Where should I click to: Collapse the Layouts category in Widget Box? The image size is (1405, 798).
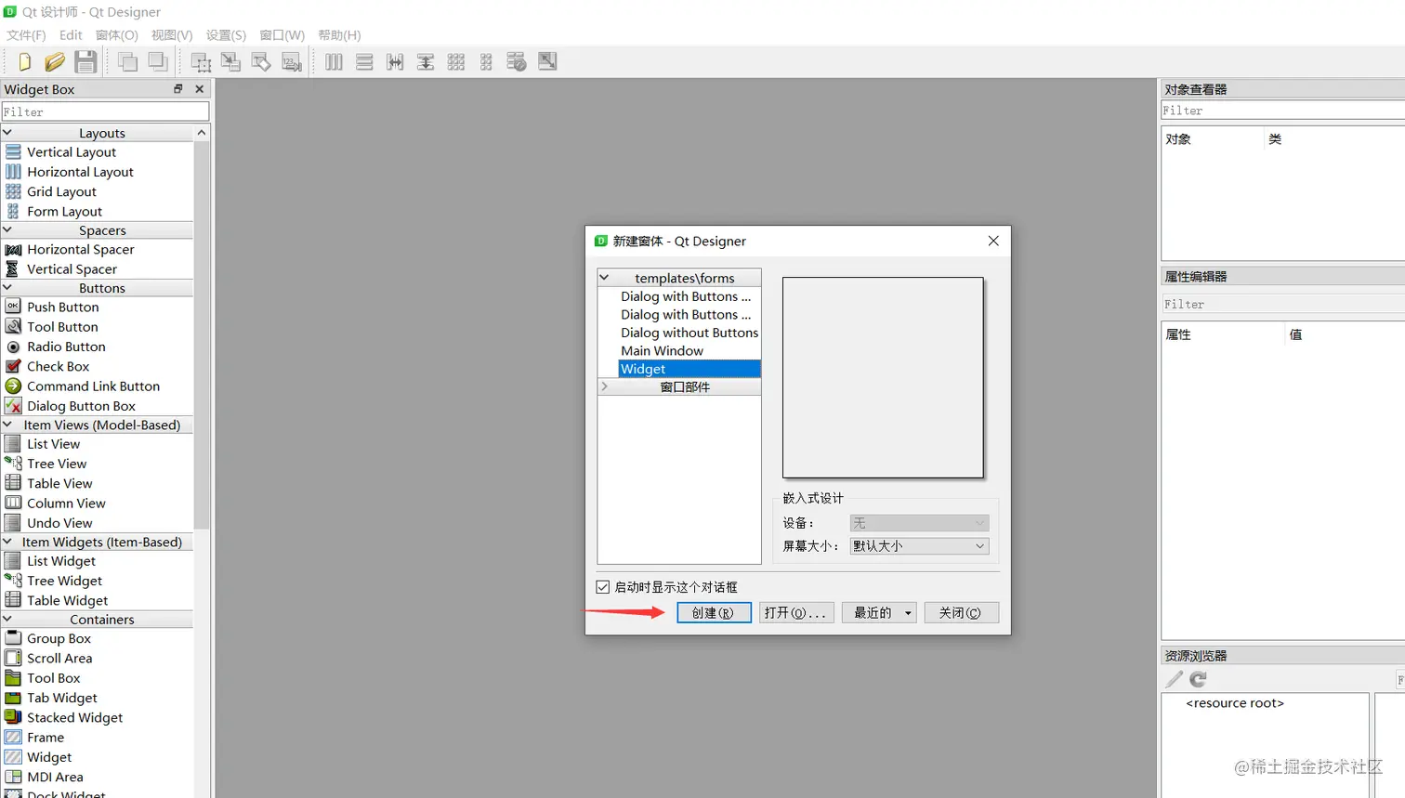tap(9, 132)
